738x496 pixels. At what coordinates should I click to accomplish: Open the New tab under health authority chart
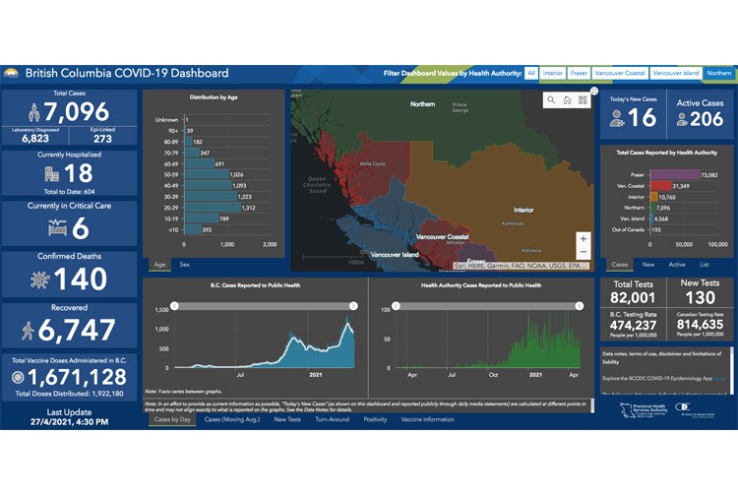click(x=648, y=265)
